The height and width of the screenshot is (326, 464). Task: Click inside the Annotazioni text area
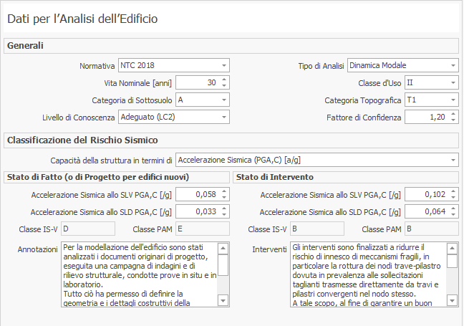[139, 274]
